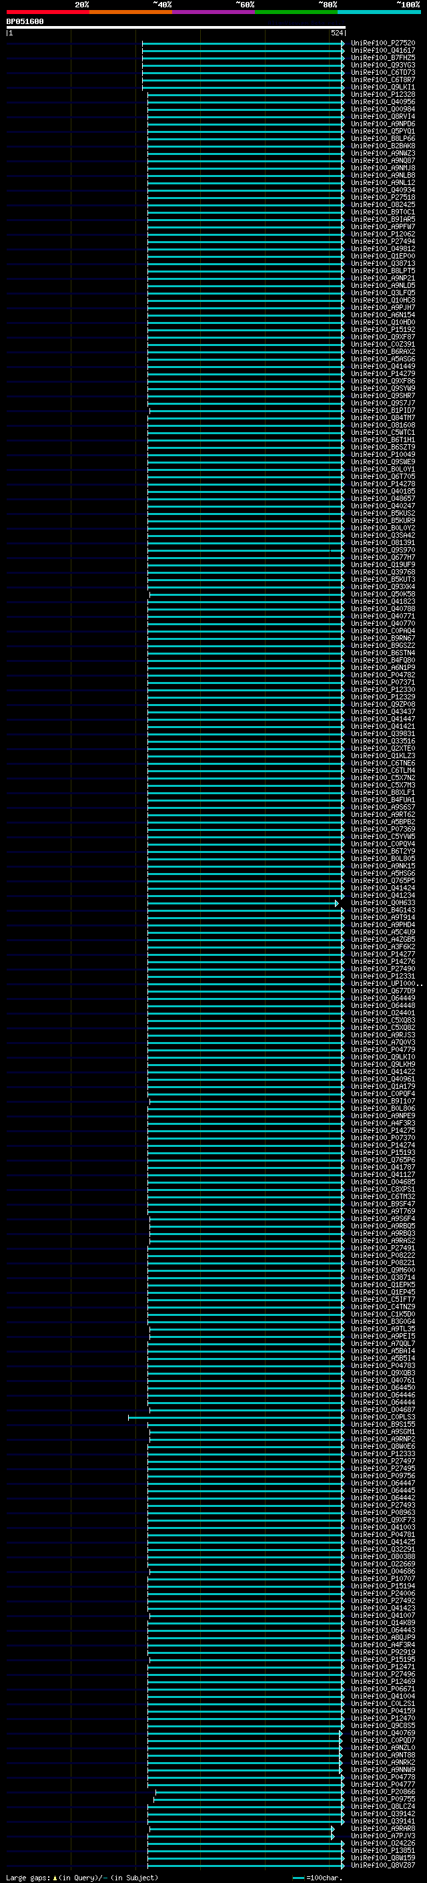Screen dimensions: 427x1883
Task: Select label UniRef100_A5C4U9
Action: coord(382,932)
